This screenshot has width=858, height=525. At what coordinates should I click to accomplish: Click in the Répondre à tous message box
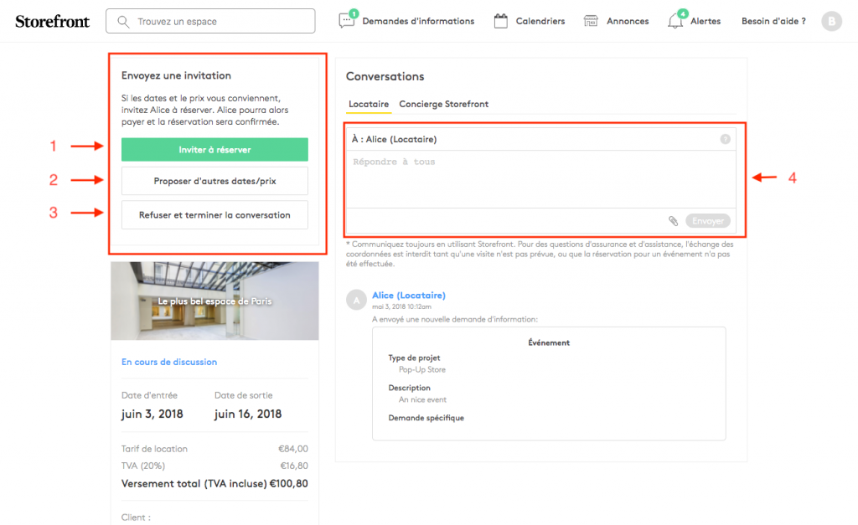pyautogui.click(x=540, y=179)
